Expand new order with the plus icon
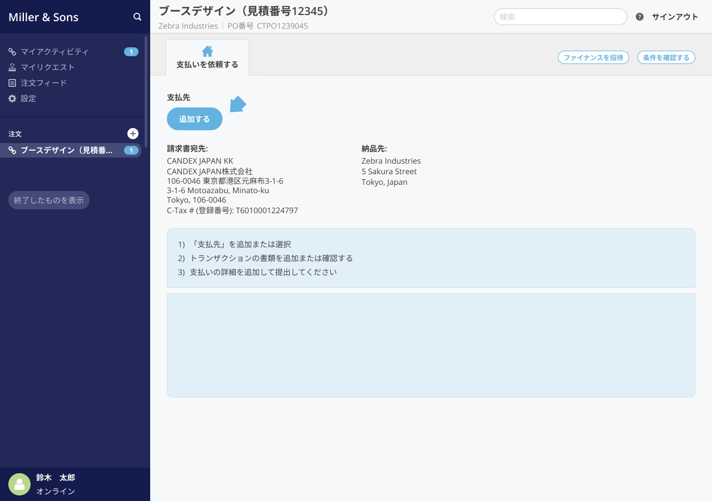The image size is (712, 501). (x=132, y=134)
